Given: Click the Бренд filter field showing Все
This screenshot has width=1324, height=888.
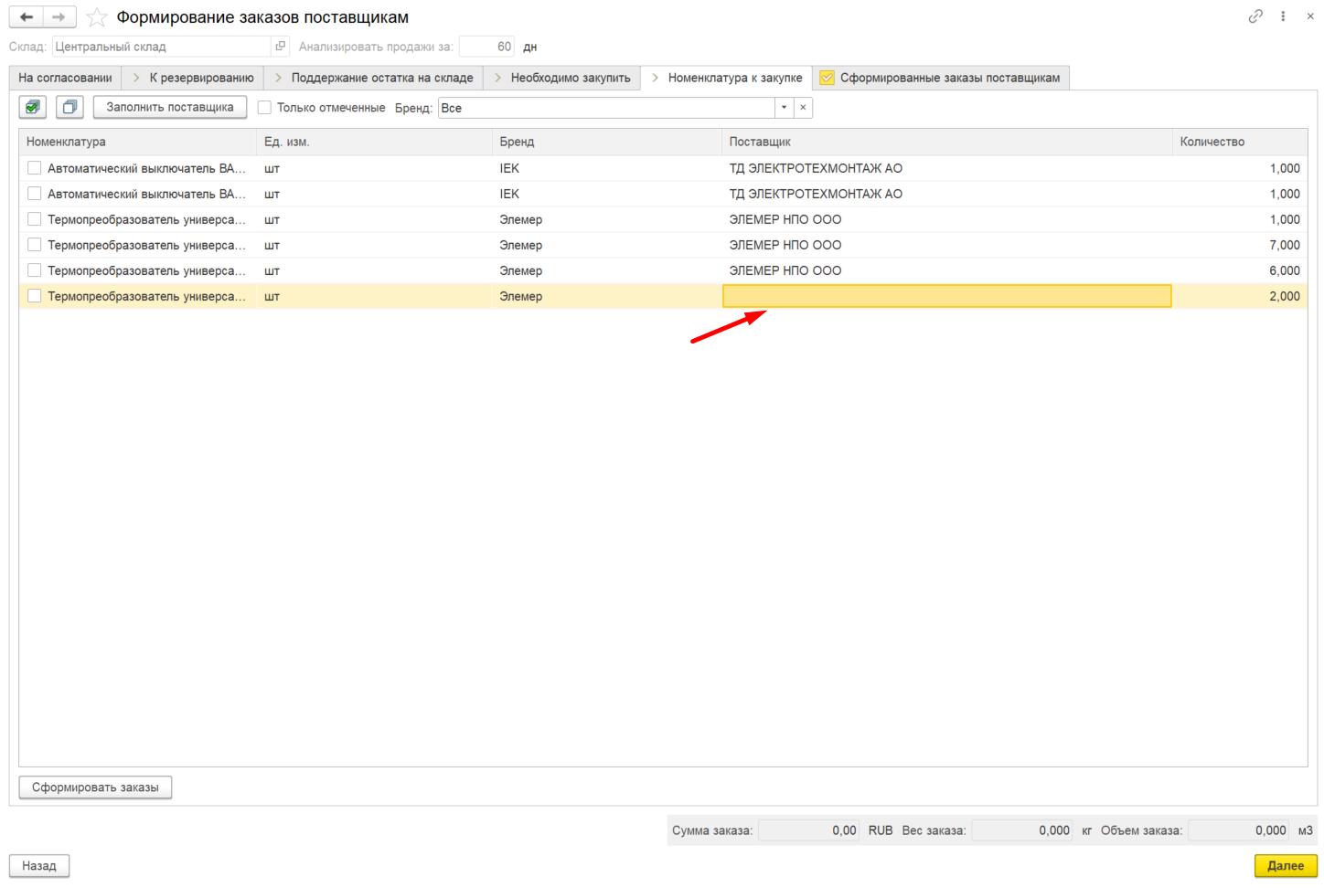Looking at the screenshot, I should [606, 108].
